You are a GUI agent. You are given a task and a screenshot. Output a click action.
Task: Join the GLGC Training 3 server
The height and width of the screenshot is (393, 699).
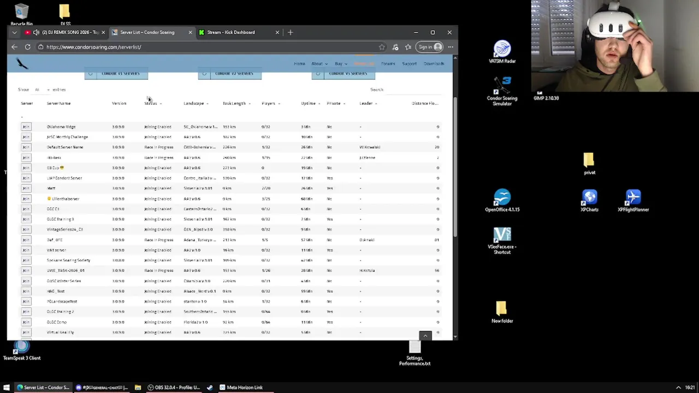pos(26,219)
